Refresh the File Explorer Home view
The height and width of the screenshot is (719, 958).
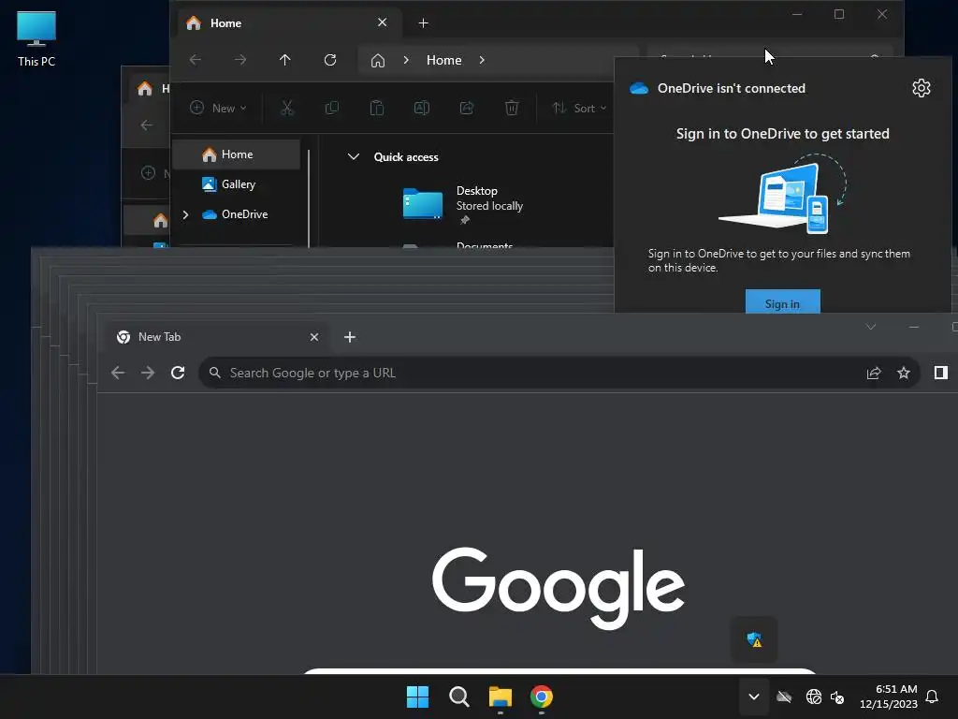pyautogui.click(x=330, y=60)
